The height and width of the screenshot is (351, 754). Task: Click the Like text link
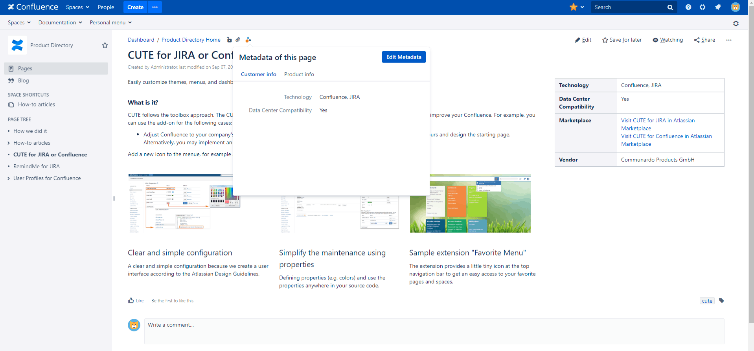pyautogui.click(x=140, y=301)
